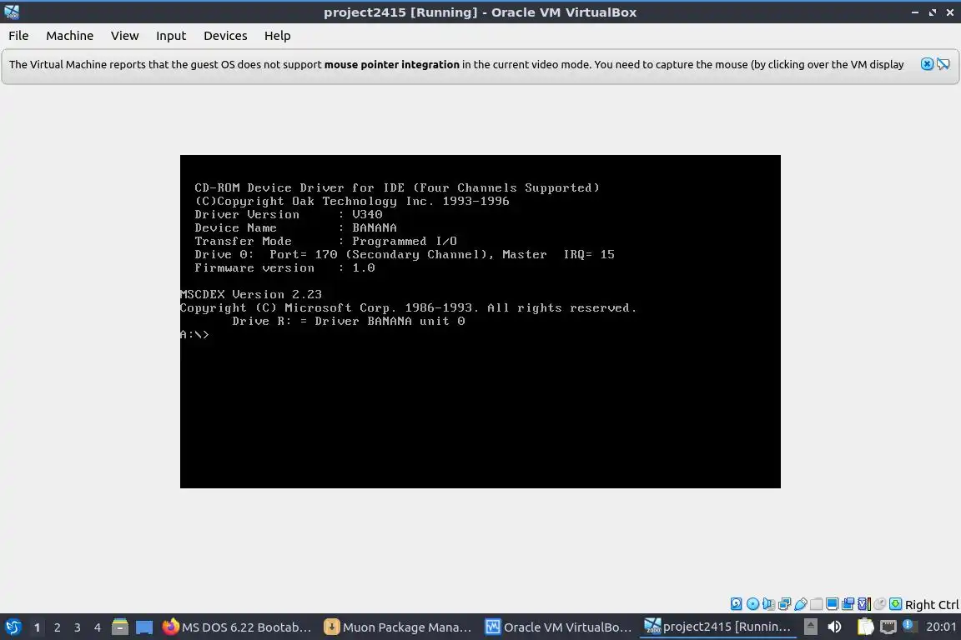Switch to MS DOS 6.22 Firefox window
This screenshot has width=961, height=640.
[x=238, y=627]
